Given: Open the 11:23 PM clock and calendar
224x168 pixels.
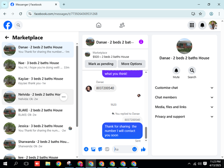Looking at the screenshot, I should pyautogui.click(x=215, y=164).
